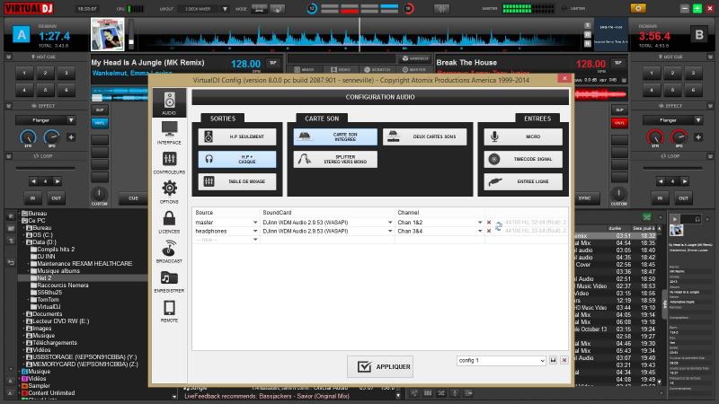The image size is (719, 404).
Task: Open the Audio settings section
Action: [169, 105]
